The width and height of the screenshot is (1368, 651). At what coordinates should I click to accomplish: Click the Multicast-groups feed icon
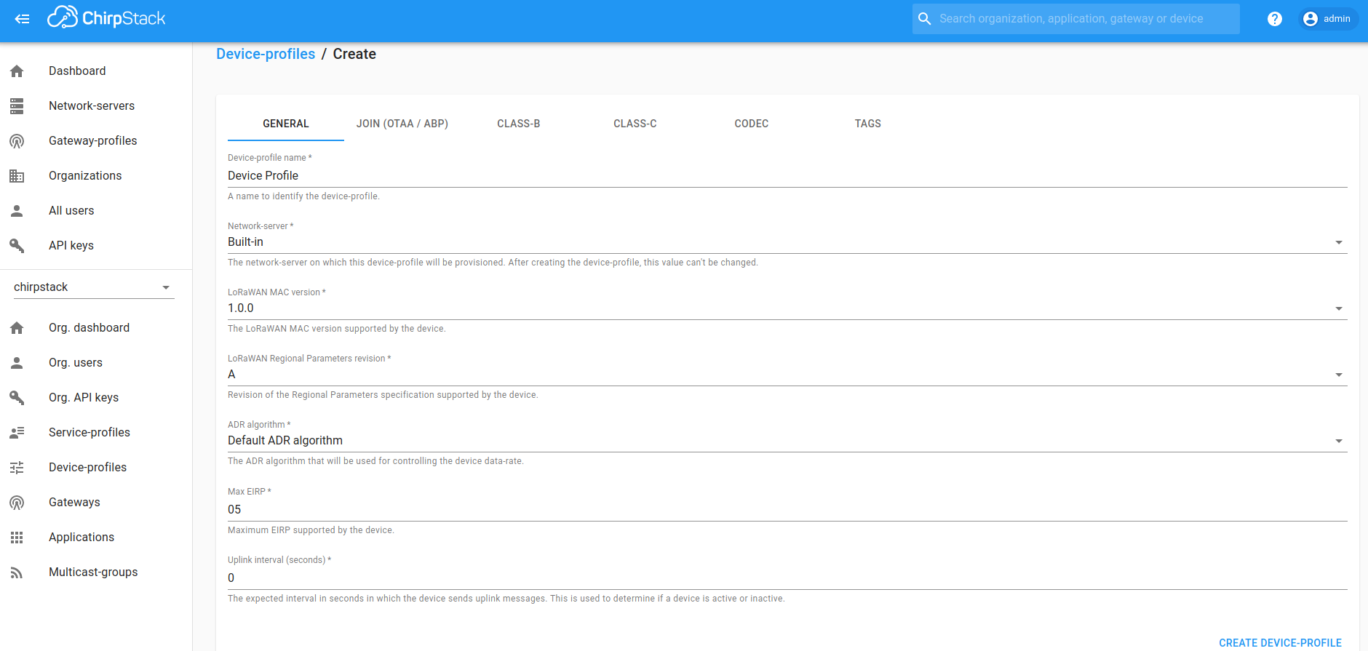17,572
